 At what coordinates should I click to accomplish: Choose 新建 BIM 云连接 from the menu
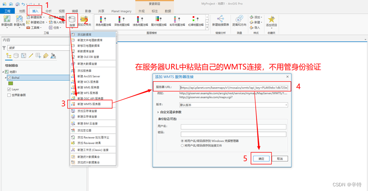coord(93,123)
